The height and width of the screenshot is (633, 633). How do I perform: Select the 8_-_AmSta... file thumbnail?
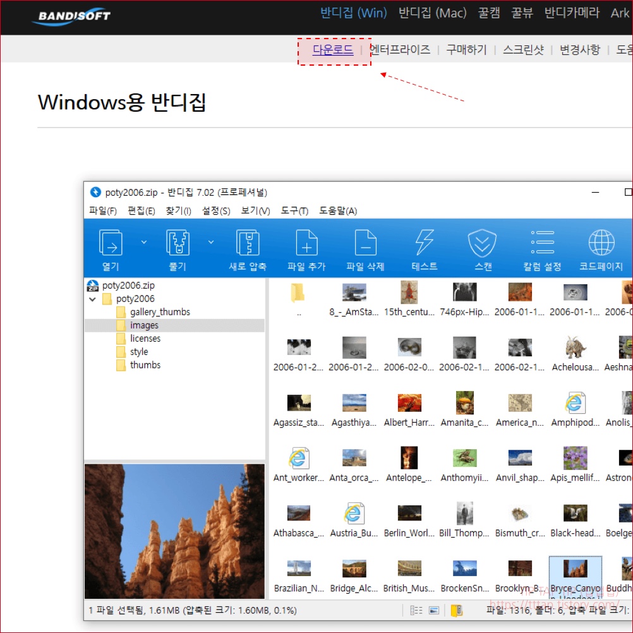pos(354,292)
